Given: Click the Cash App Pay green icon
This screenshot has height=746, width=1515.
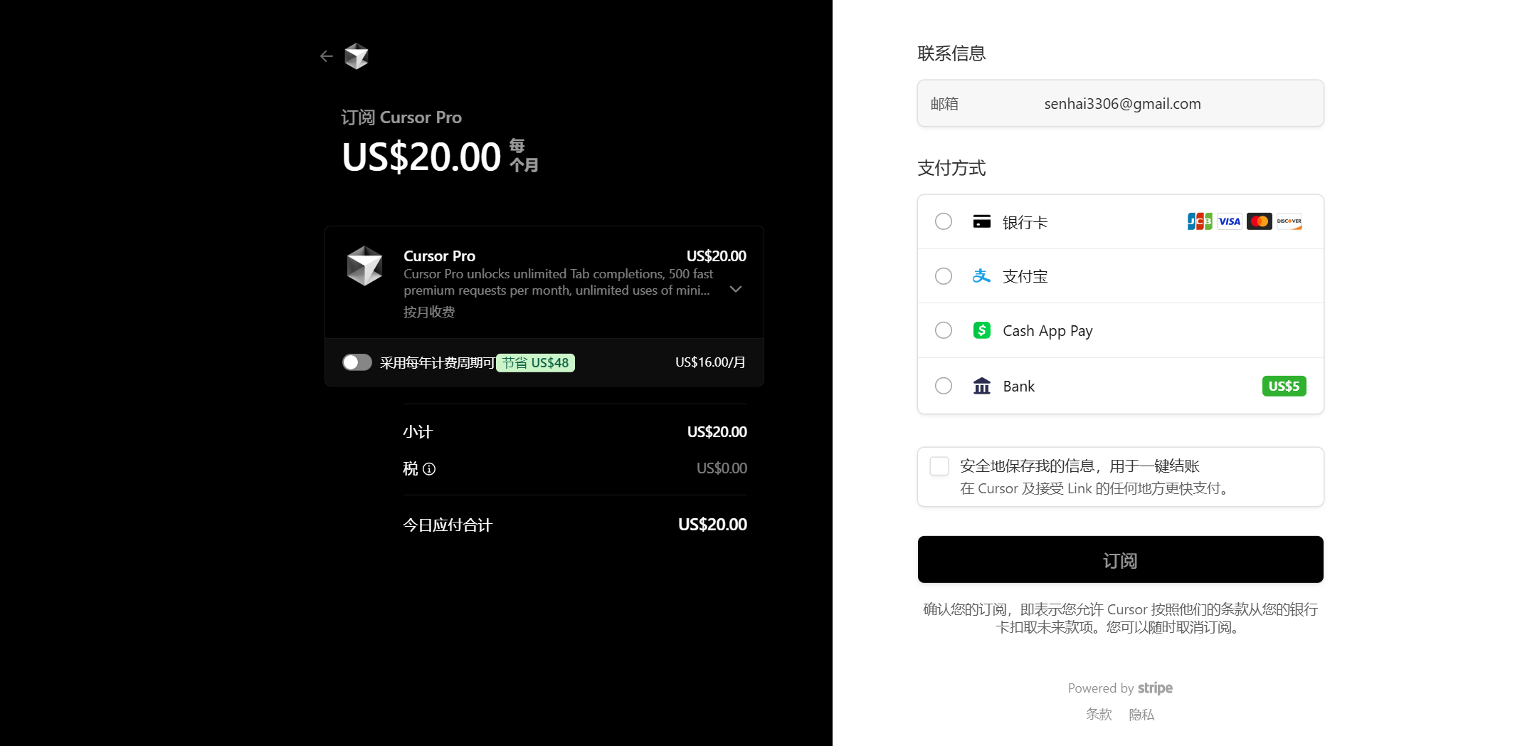Looking at the screenshot, I should click(x=982, y=330).
